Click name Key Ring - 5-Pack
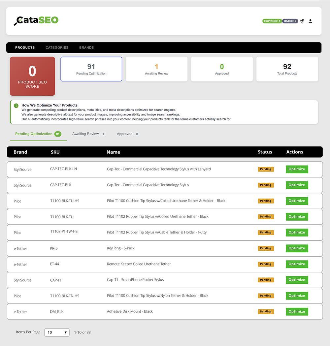The width and height of the screenshot is (330, 346). 120,248
